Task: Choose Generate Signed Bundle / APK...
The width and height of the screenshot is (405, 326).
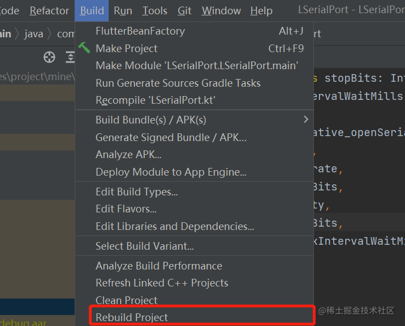Action: 194,137
